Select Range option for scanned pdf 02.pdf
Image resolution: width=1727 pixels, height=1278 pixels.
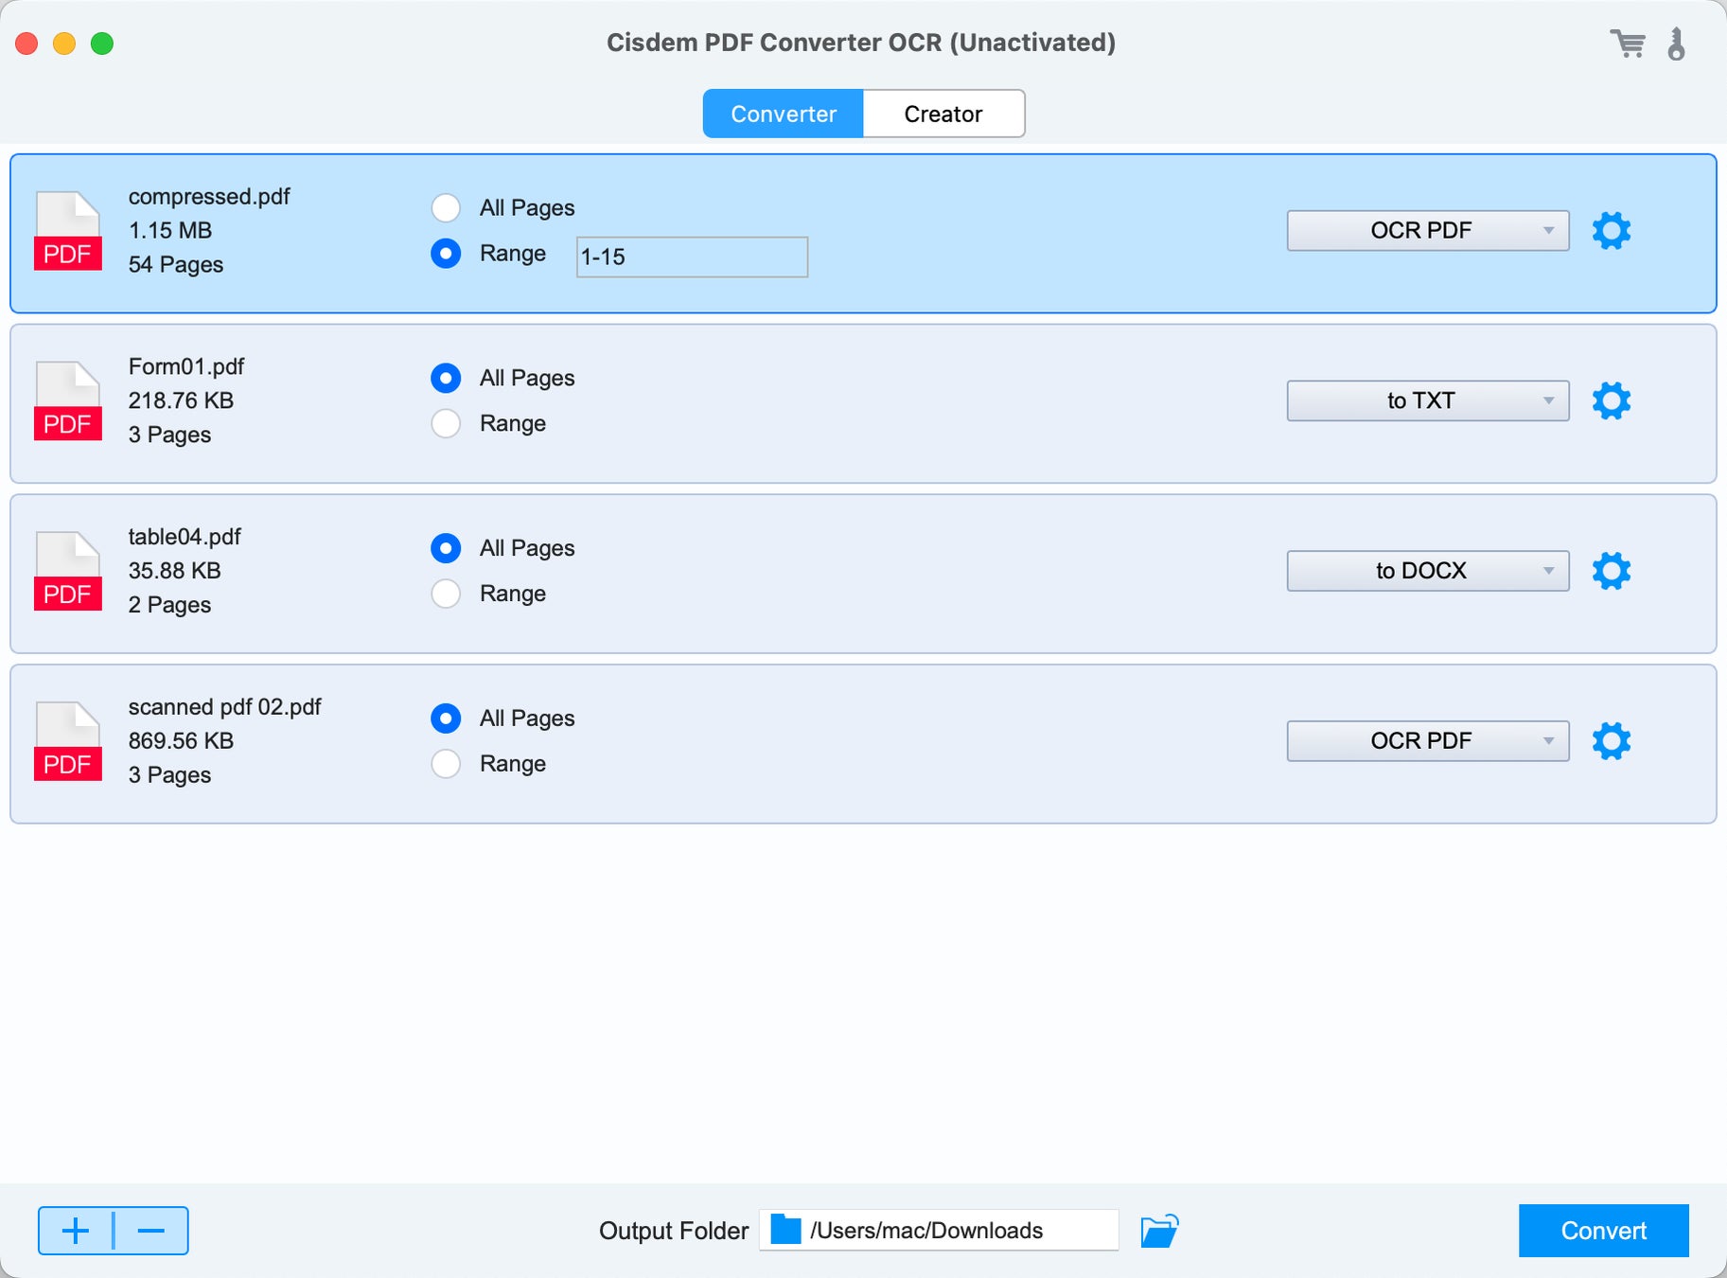click(x=446, y=764)
